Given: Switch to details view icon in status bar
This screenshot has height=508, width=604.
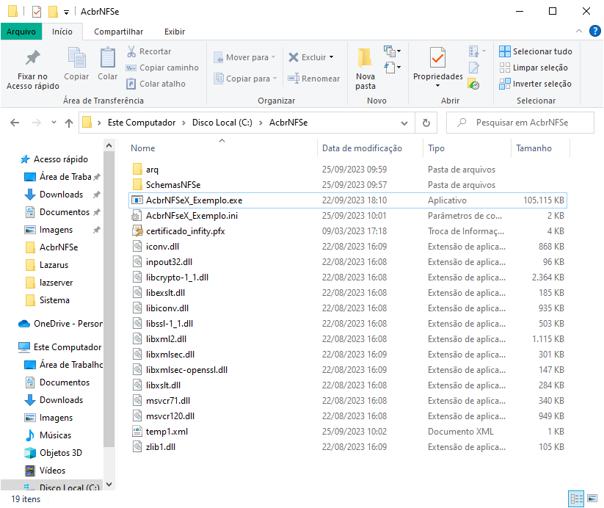Looking at the screenshot, I should [576, 498].
